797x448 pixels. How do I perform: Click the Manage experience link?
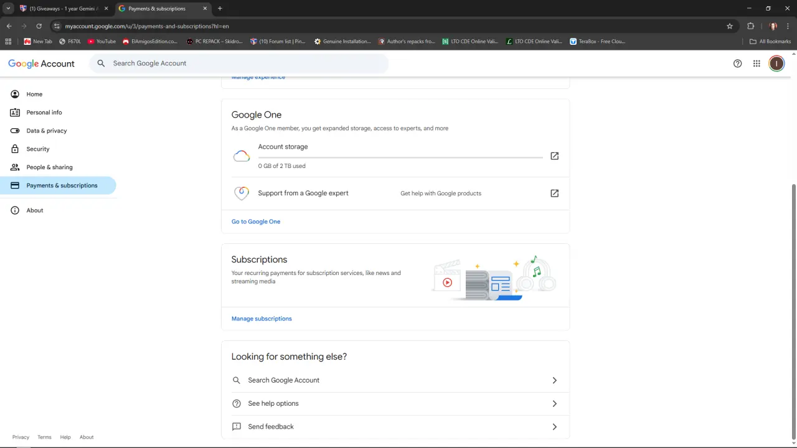[x=258, y=77]
